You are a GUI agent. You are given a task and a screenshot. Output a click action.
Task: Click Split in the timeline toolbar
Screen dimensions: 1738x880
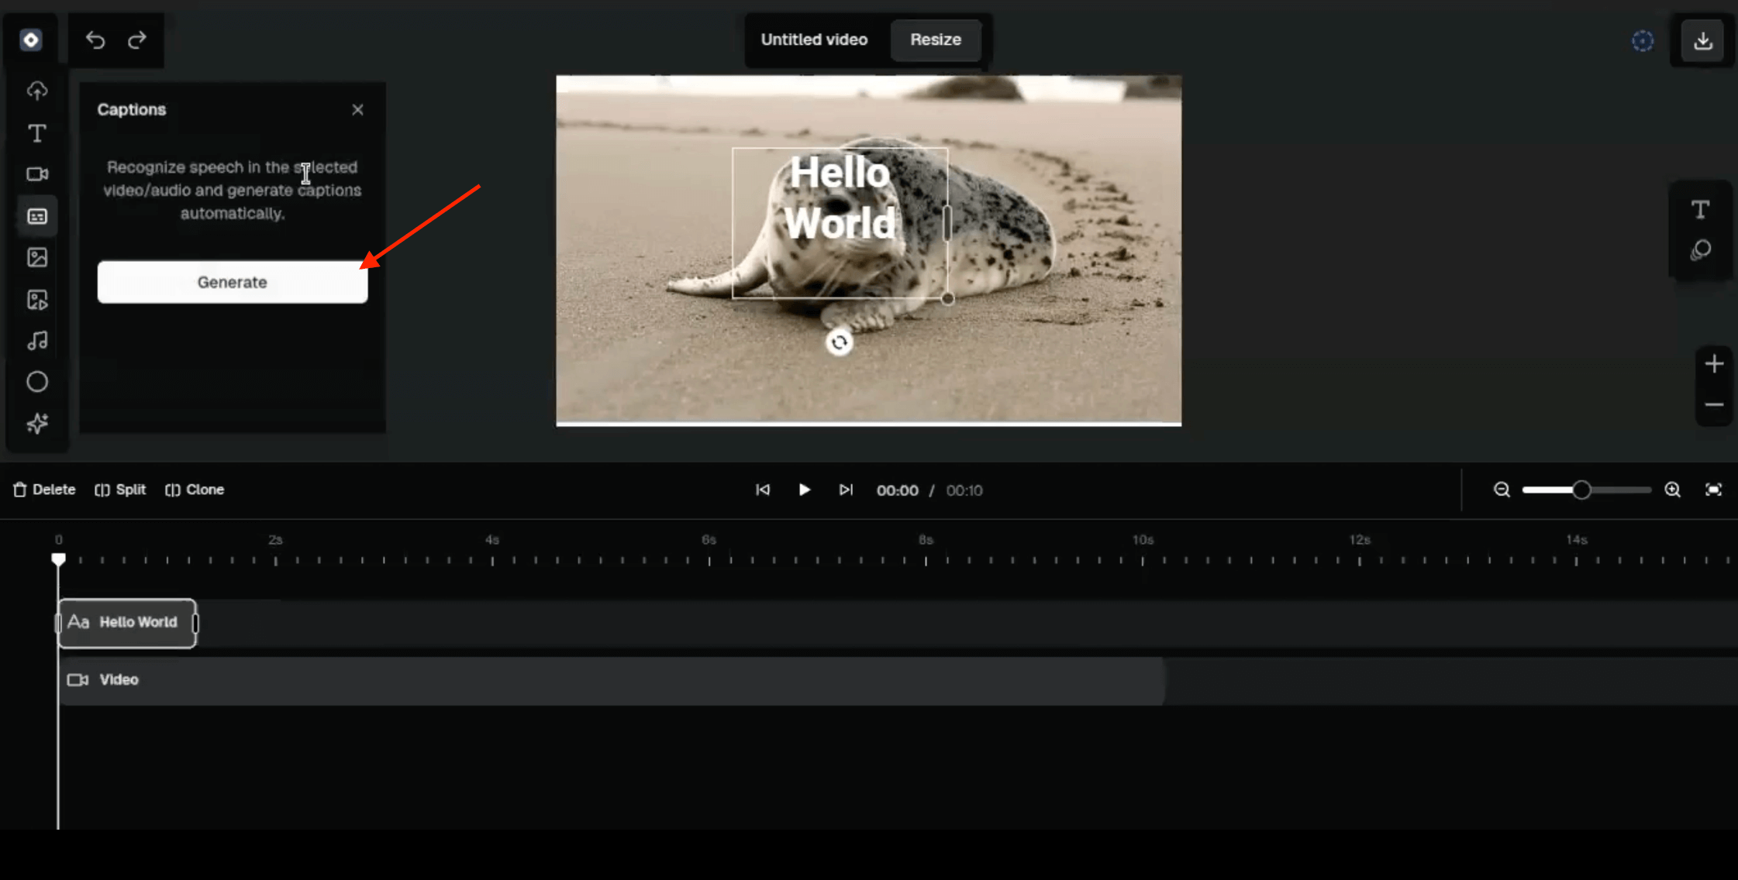[x=120, y=490]
